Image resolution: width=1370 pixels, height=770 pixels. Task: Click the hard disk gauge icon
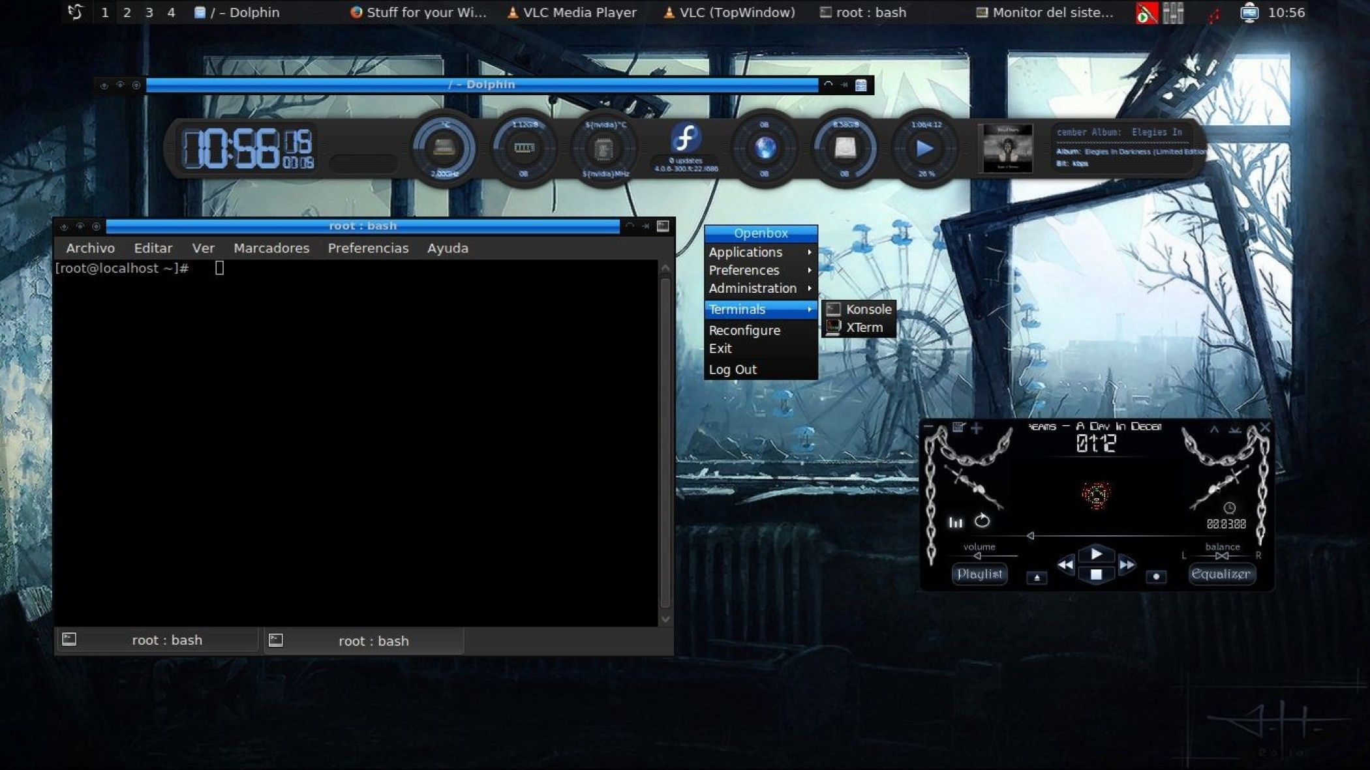[x=845, y=148]
